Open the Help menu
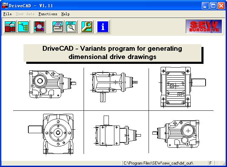Viewport: 227px width, 167px height. pyautogui.click(x=65, y=14)
